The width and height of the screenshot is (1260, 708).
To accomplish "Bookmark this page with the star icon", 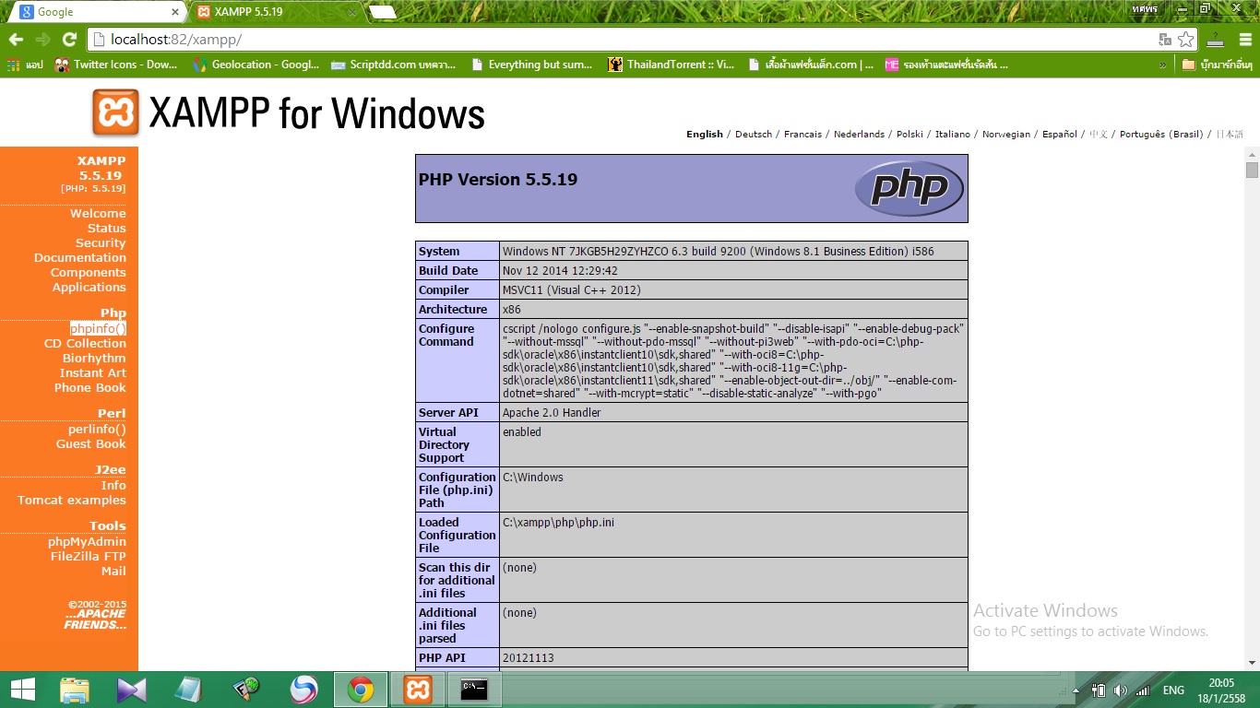I will tap(1186, 40).
